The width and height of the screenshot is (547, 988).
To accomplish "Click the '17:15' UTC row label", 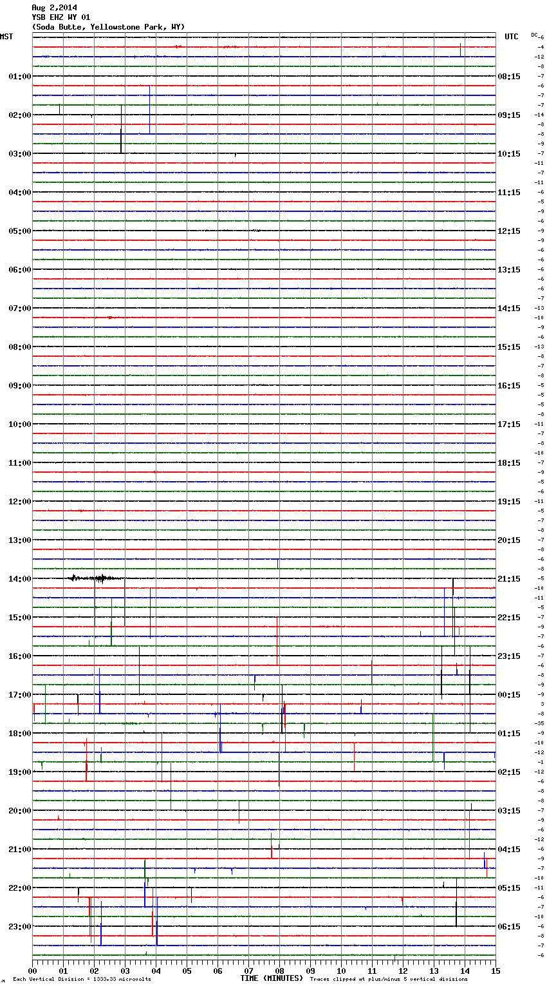I will 509,424.
